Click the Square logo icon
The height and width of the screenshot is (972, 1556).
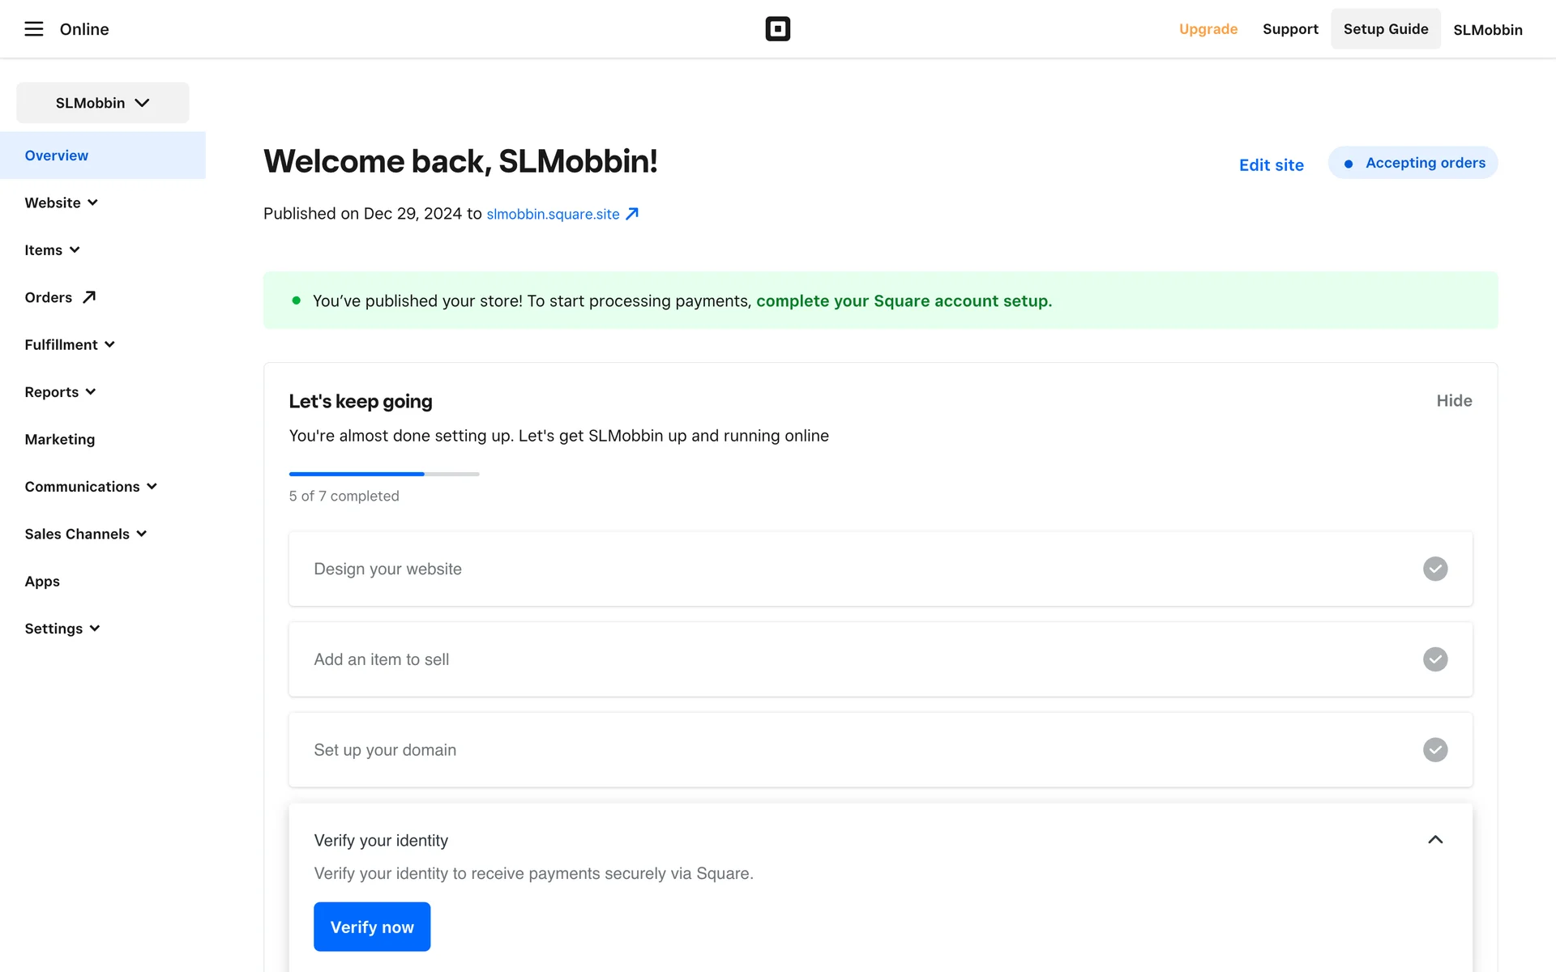[777, 29]
